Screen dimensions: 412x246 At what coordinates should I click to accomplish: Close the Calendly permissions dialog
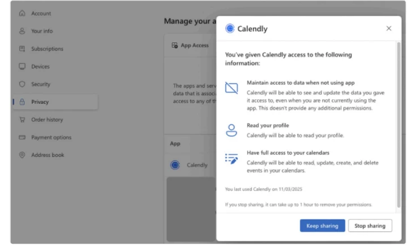(x=389, y=28)
